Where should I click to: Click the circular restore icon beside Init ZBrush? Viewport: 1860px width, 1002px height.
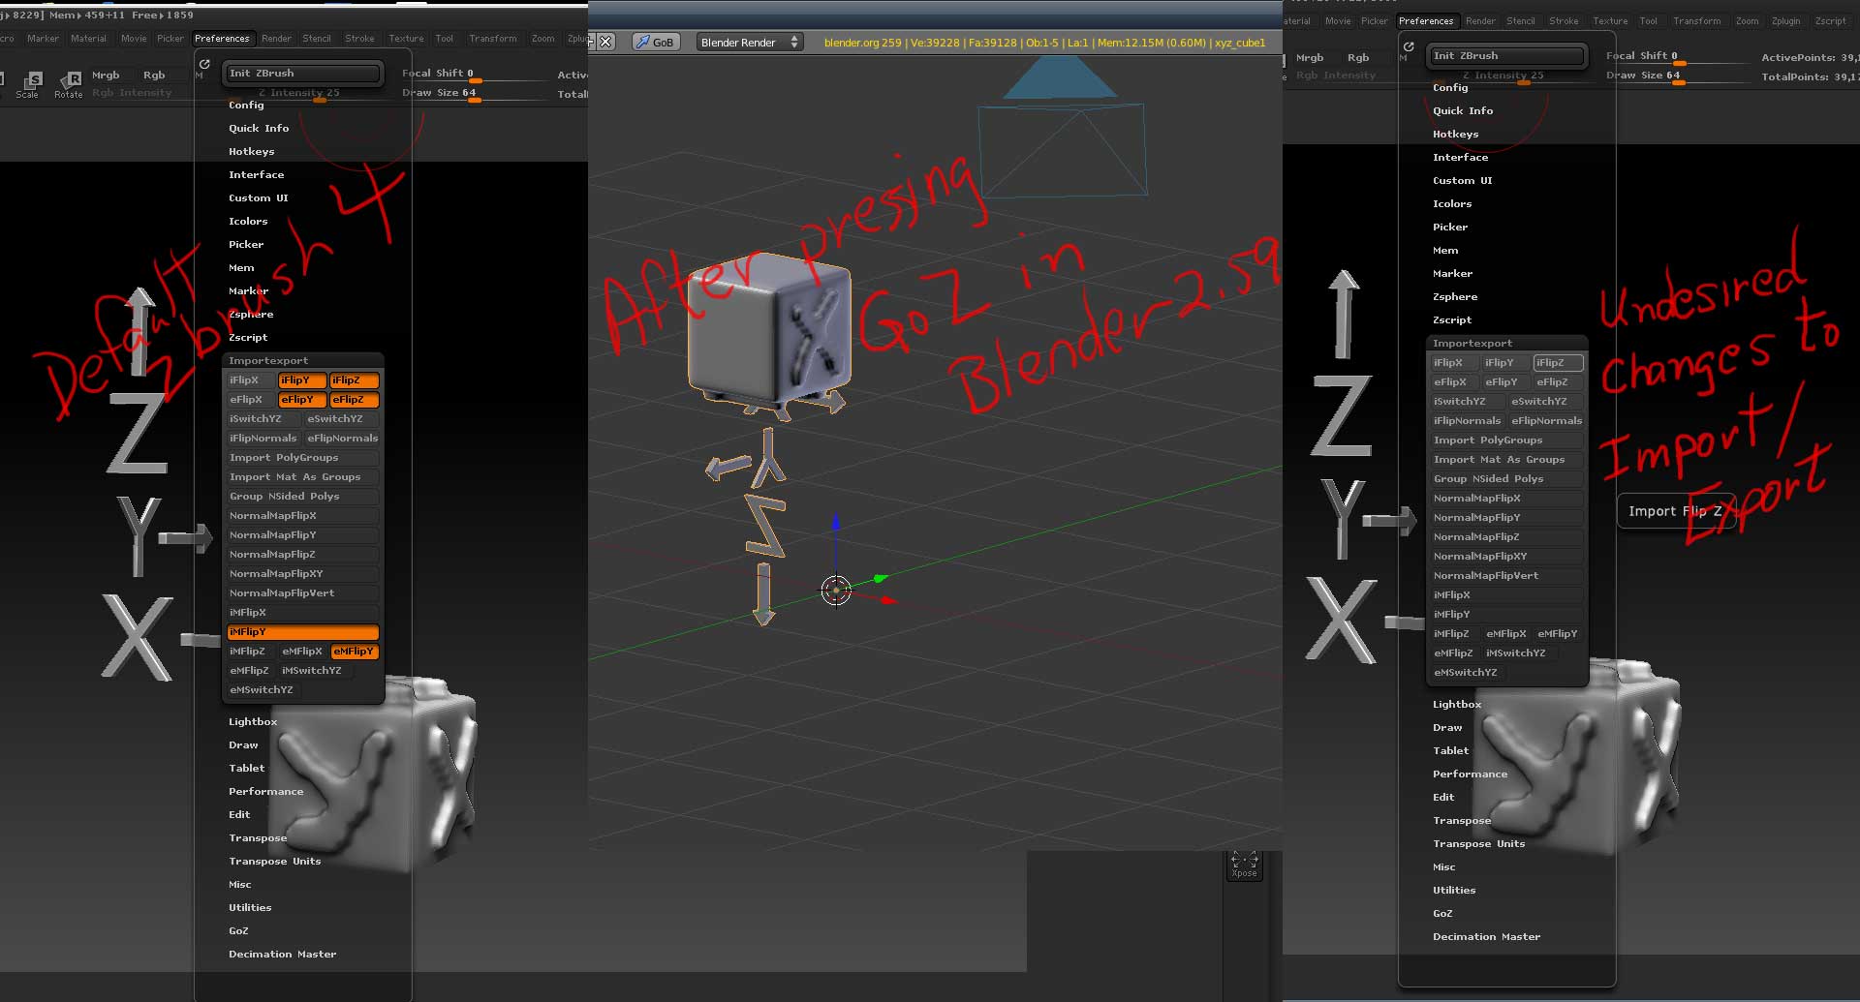coord(203,64)
